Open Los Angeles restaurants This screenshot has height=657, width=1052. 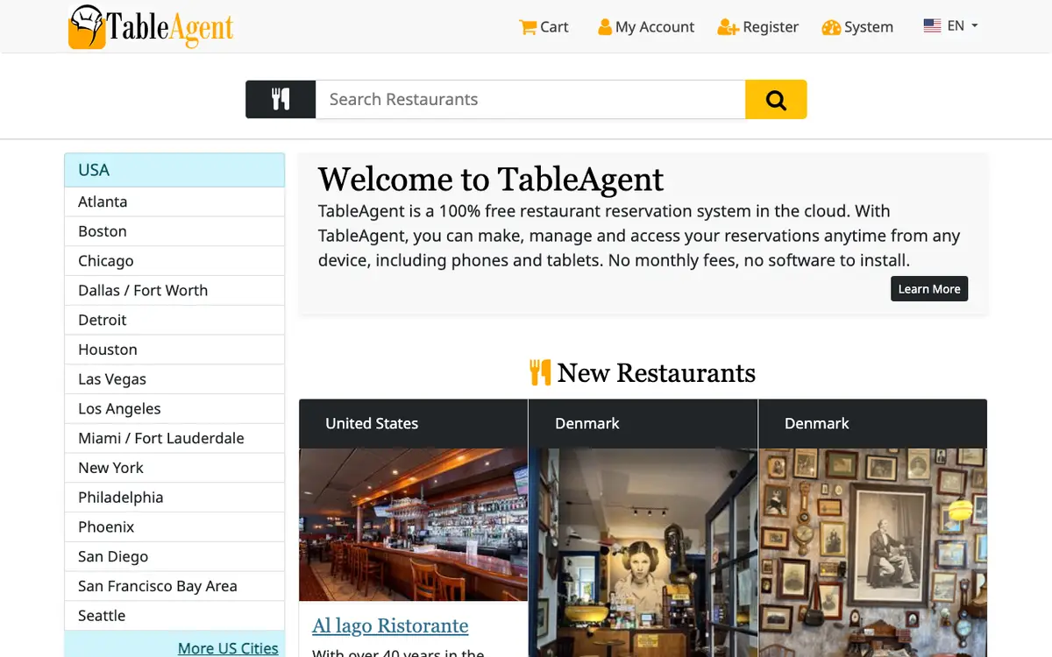click(174, 409)
